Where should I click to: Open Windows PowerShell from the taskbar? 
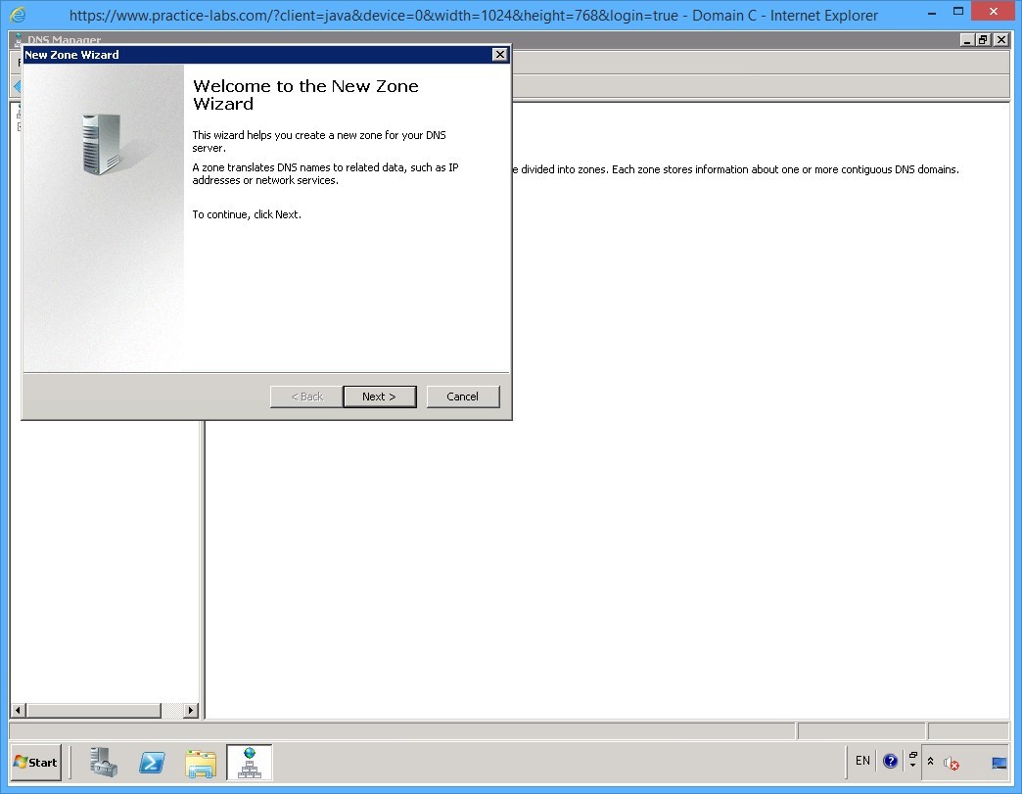coord(152,762)
